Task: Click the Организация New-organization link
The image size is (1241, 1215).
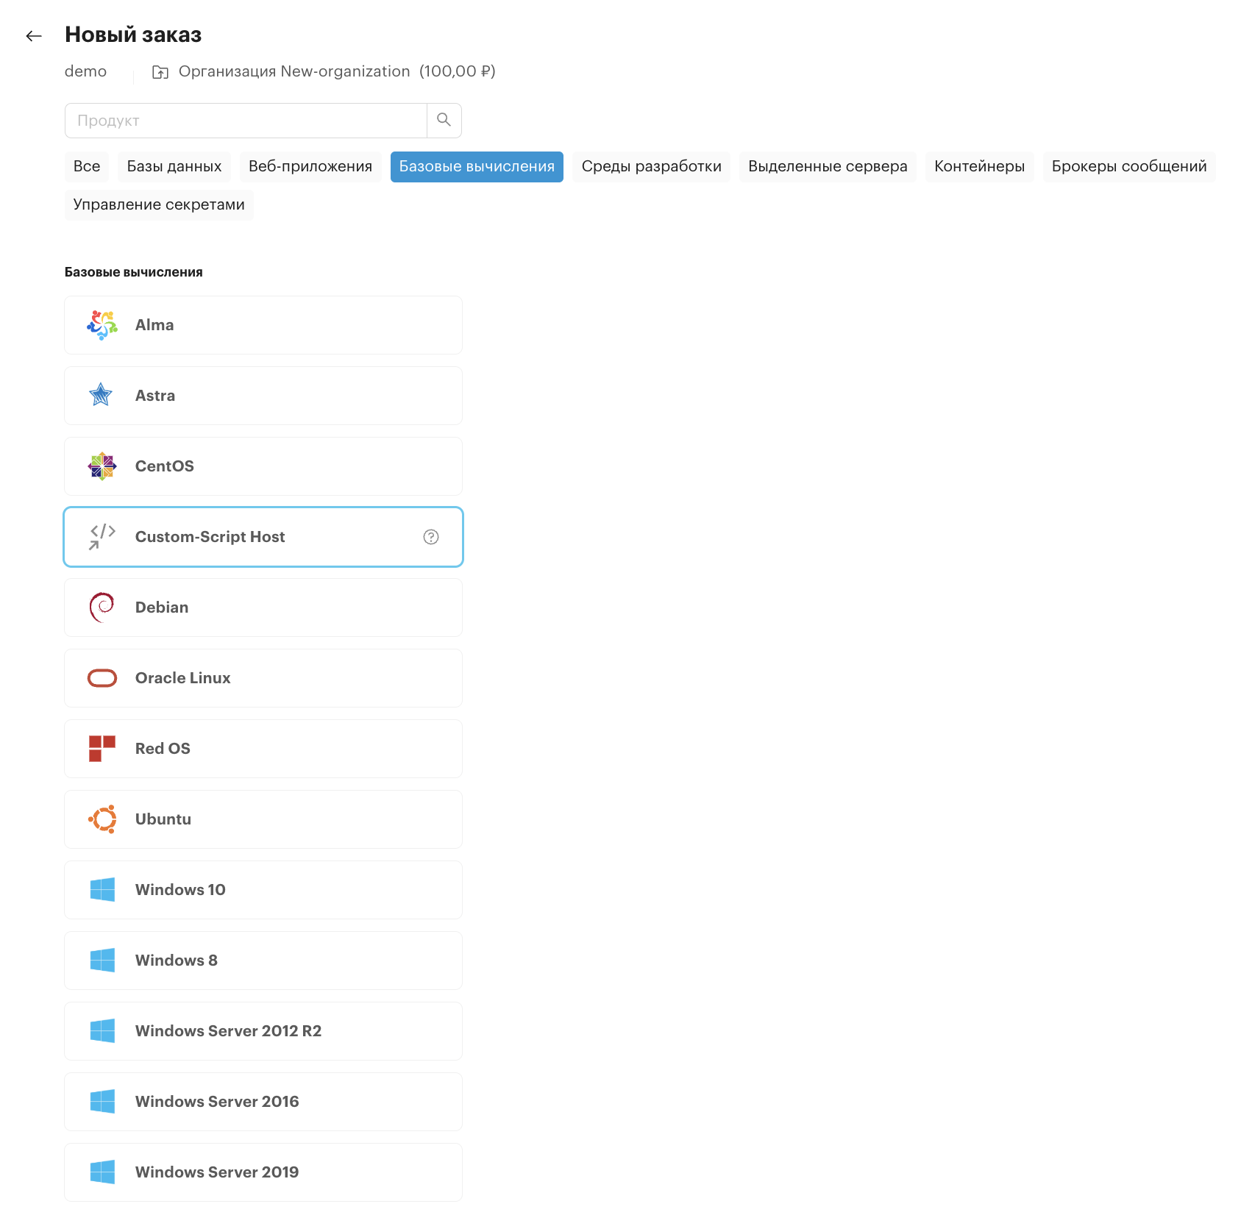Action: [294, 71]
